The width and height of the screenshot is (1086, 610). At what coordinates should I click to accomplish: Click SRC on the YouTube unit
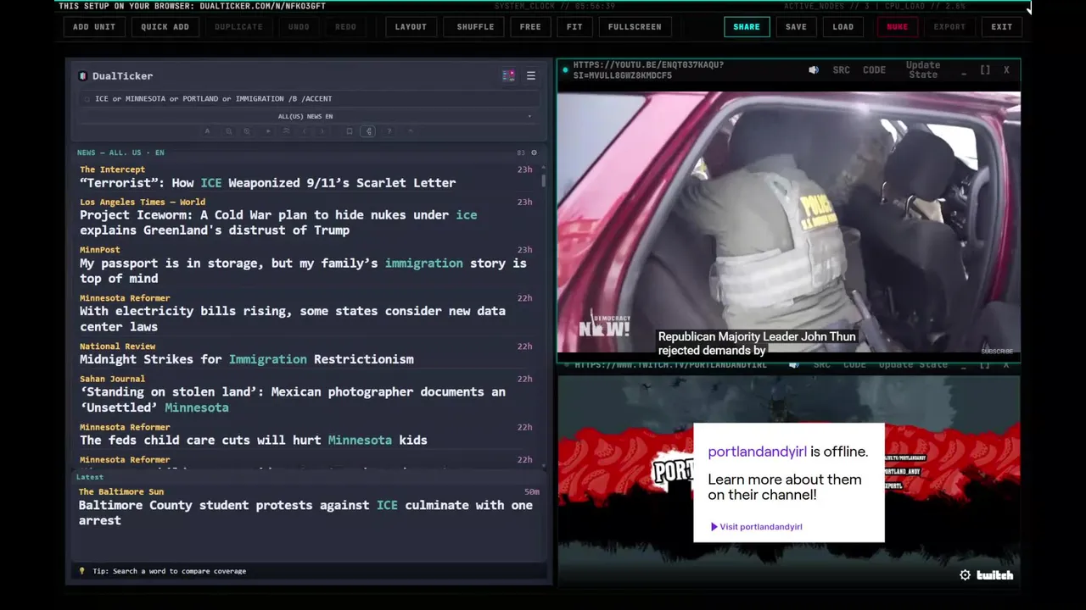[x=841, y=70]
